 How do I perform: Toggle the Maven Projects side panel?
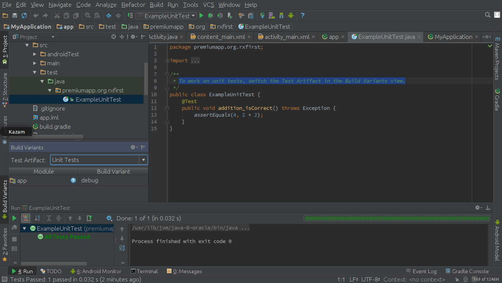(497, 58)
